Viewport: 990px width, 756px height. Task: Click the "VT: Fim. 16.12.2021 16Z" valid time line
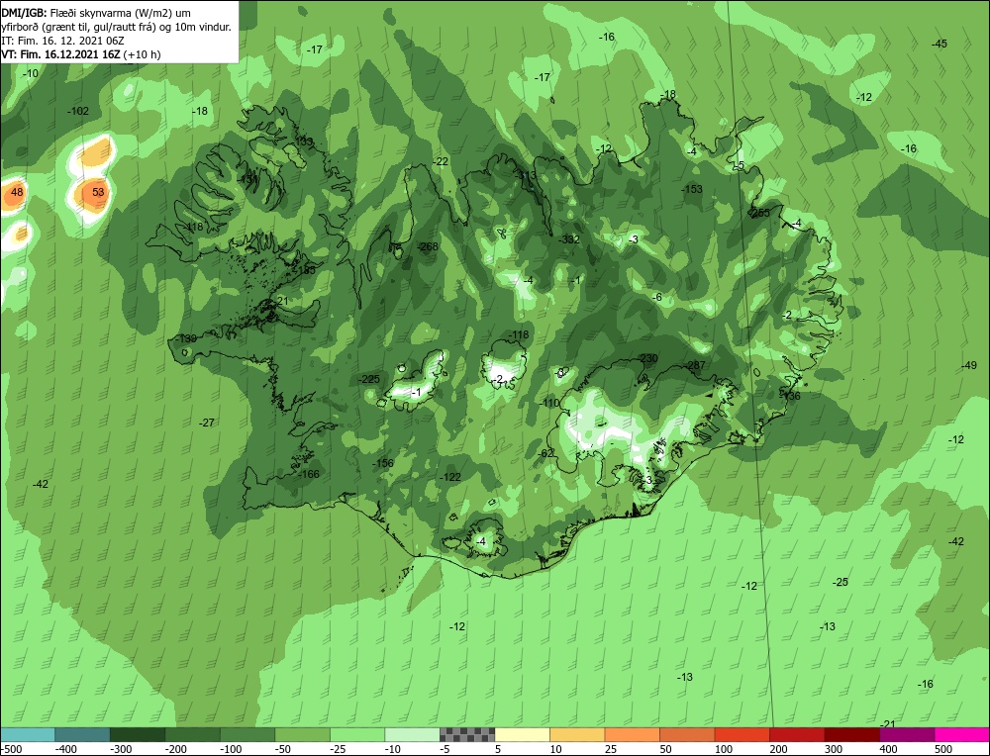60,54
